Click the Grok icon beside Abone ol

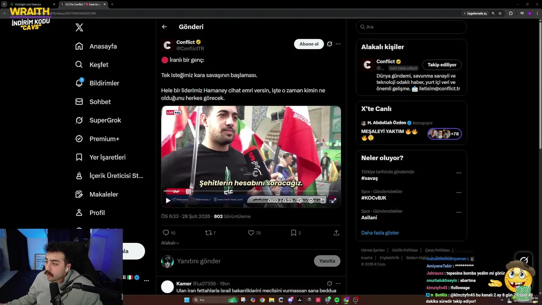coord(329,44)
